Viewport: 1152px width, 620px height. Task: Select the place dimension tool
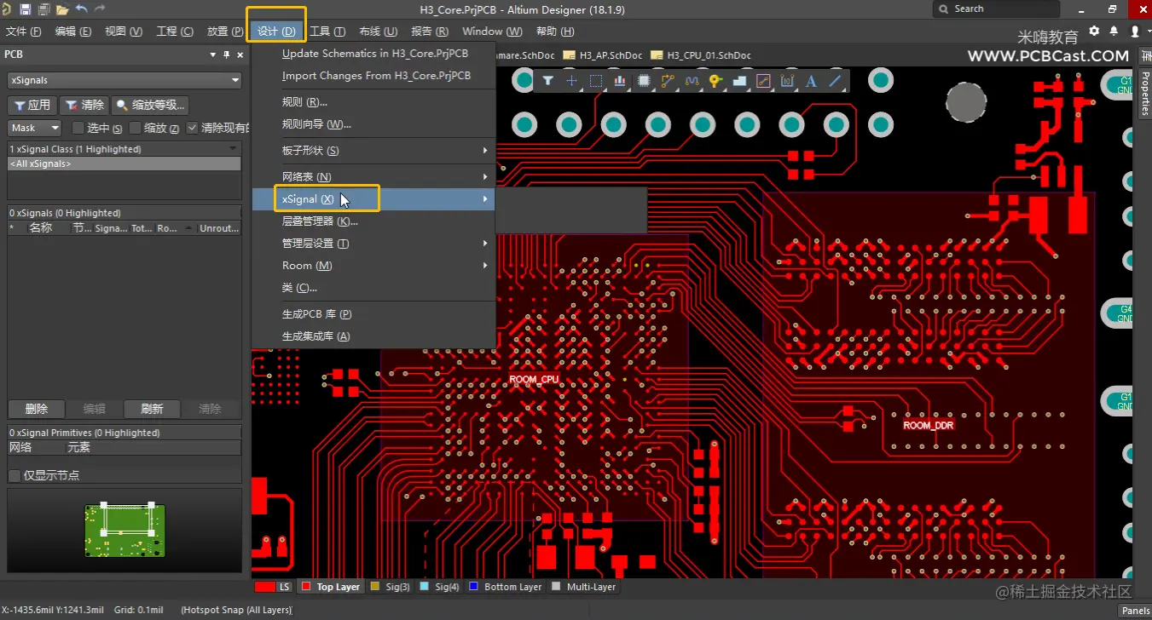point(787,81)
